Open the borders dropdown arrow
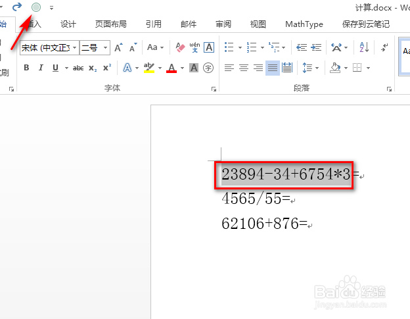The width and height of the screenshot is (410, 319). tap(368, 68)
